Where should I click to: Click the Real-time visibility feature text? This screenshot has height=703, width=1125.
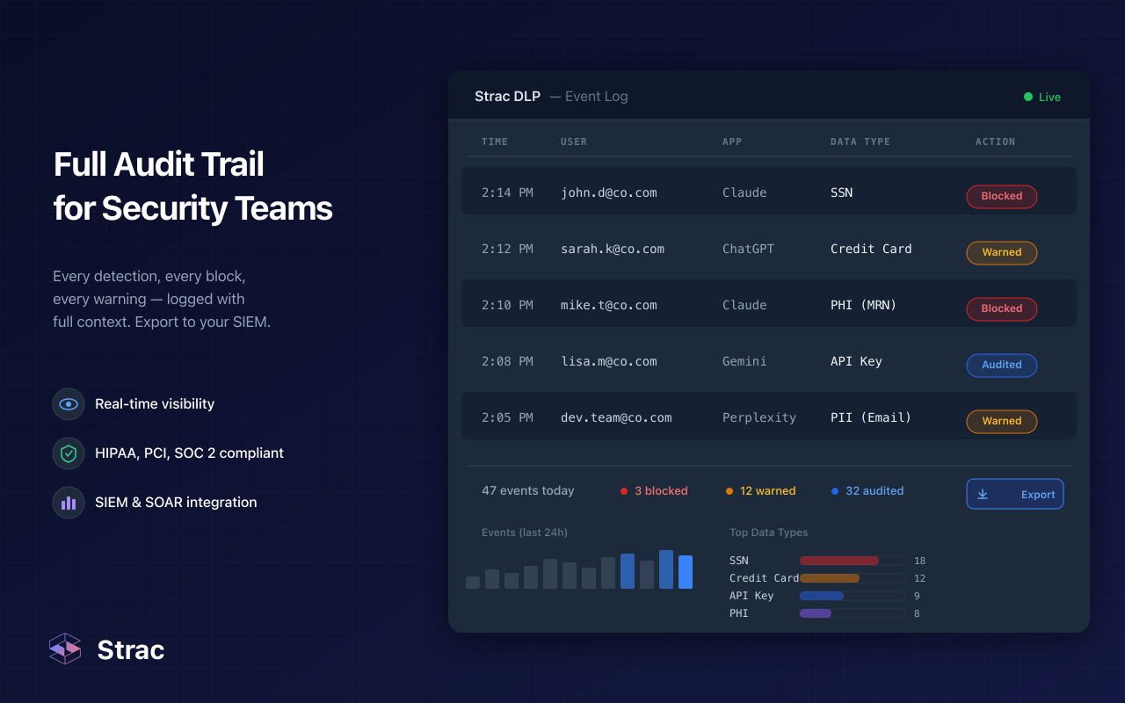click(155, 404)
